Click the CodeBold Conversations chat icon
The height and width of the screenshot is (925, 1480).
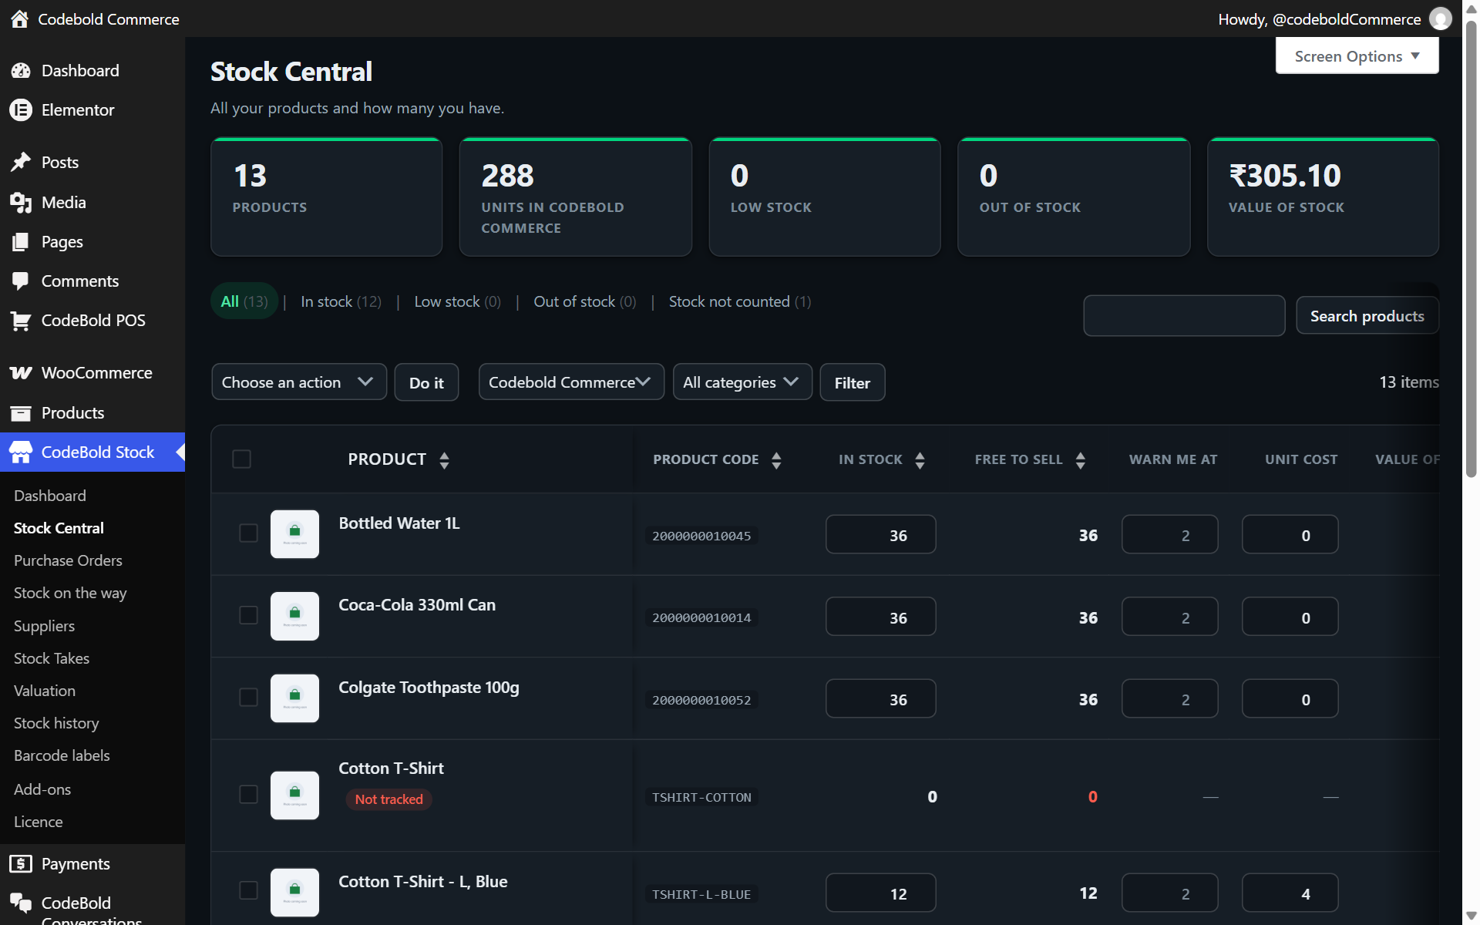click(21, 903)
